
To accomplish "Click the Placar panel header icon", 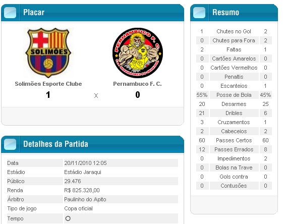I will pyautogui.click(x=10, y=13).
